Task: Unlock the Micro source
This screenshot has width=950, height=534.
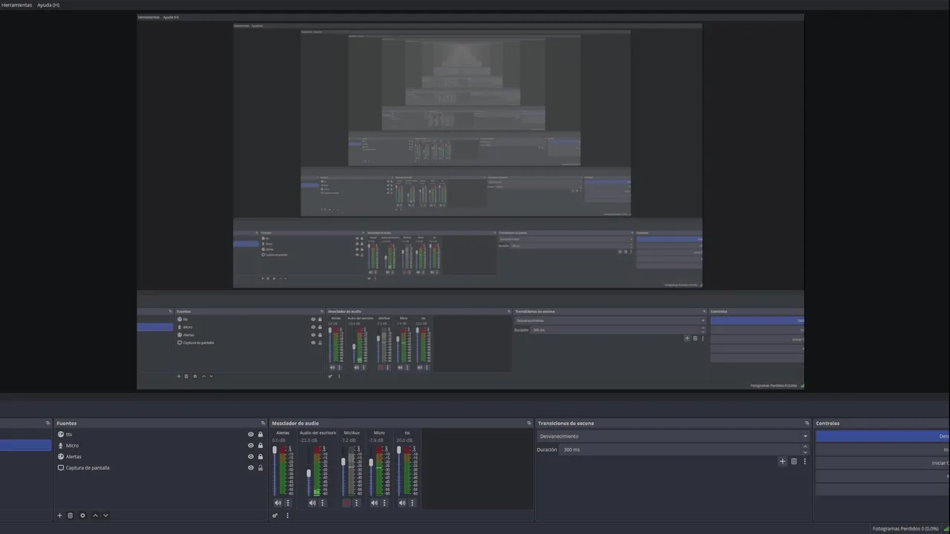Action: pos(261,446)
